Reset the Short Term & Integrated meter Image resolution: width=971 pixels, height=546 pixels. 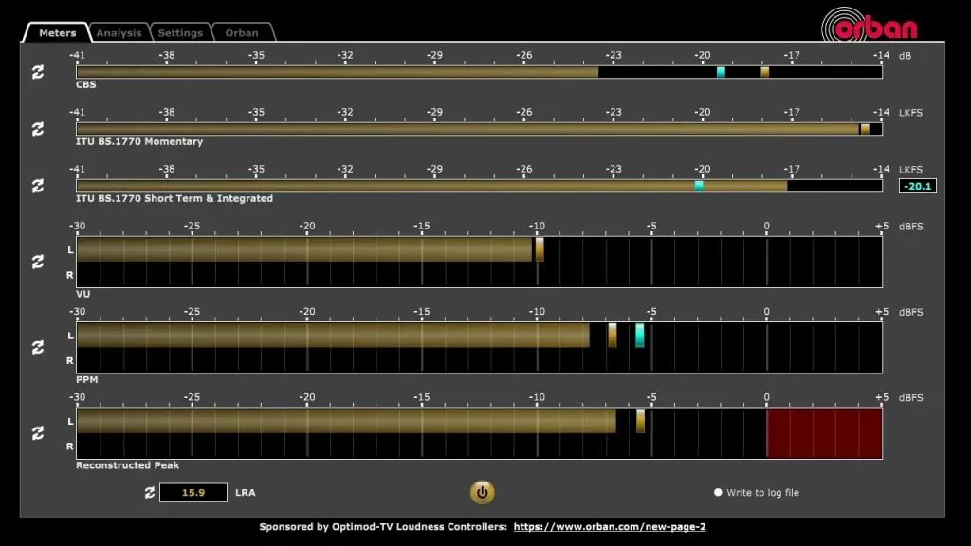click(x=38, y=186)
